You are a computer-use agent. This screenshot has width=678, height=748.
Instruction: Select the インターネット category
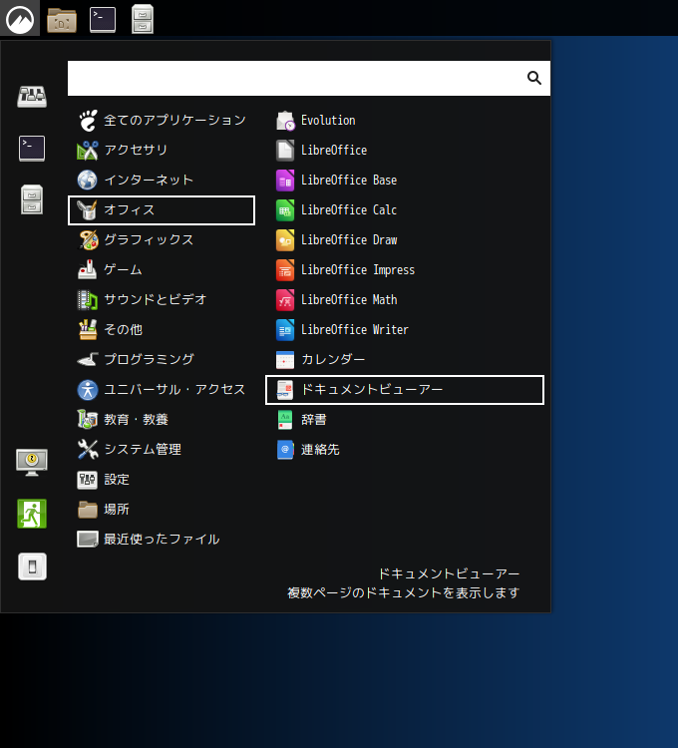pyautogui.click(x=162, y=181)
